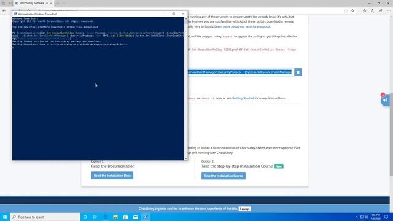This screenshot has width=393, height=221.
Task: Open Edge settings and more menu
Action: click(x=389, y=11)
